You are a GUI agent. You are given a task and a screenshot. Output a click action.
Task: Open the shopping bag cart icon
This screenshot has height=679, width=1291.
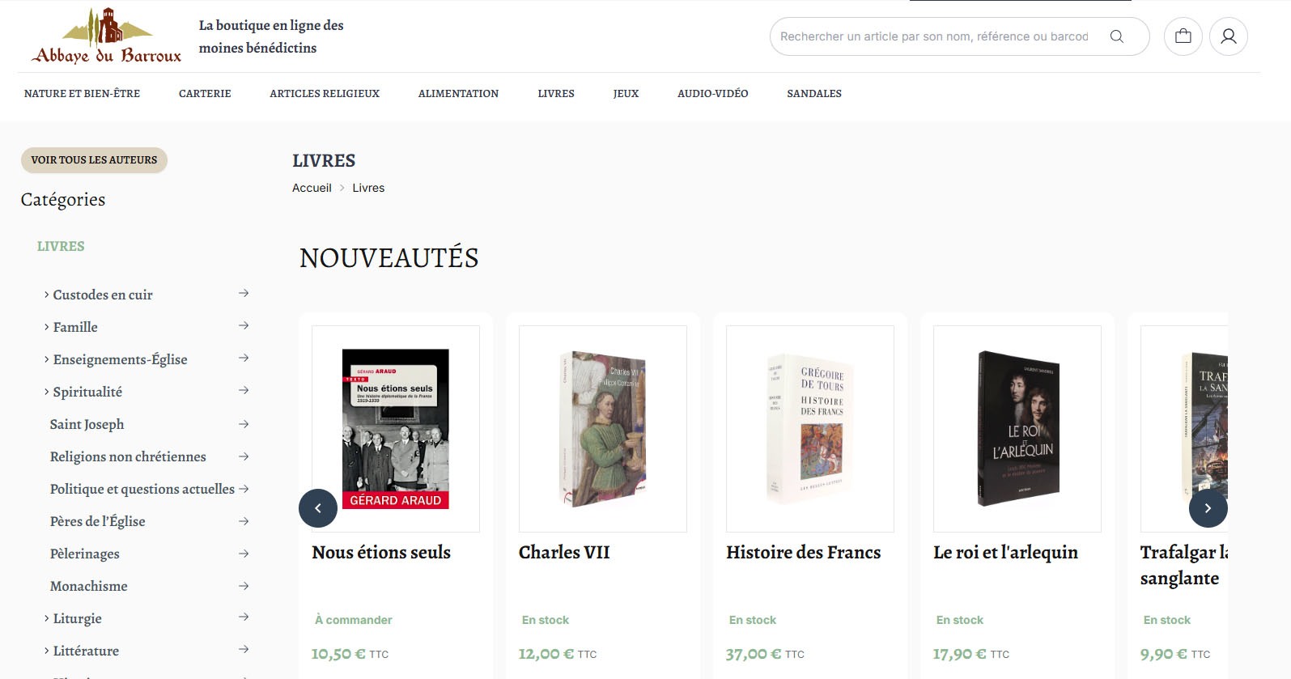pyautogui.click(x=1183, y=36)
